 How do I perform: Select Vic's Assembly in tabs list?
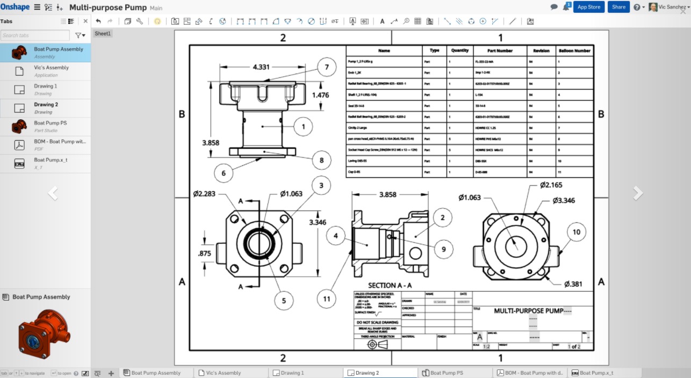click(x=45, y=71)
